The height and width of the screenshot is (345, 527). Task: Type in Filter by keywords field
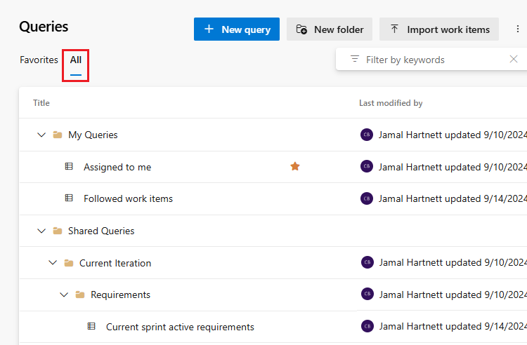pos(429,60)
